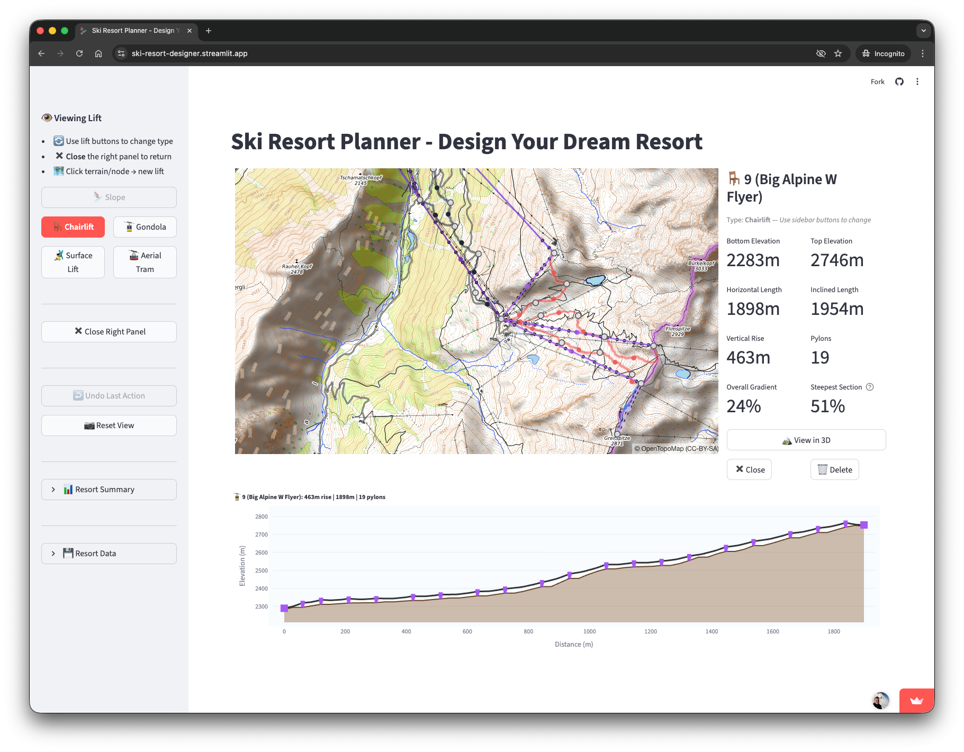
Task: Click the red Streamlit crown badge
Action: (916, 701)
